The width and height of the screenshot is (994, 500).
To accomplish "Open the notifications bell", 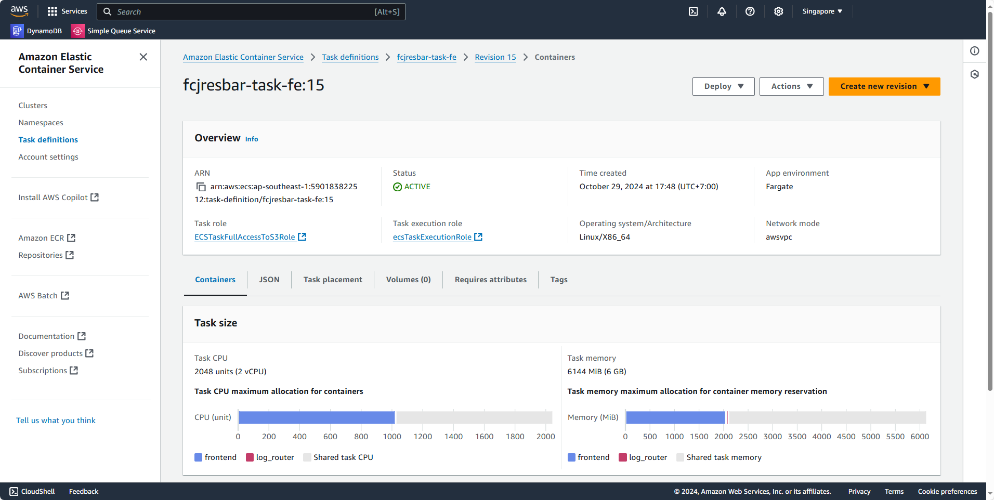I will coord(722,11).
